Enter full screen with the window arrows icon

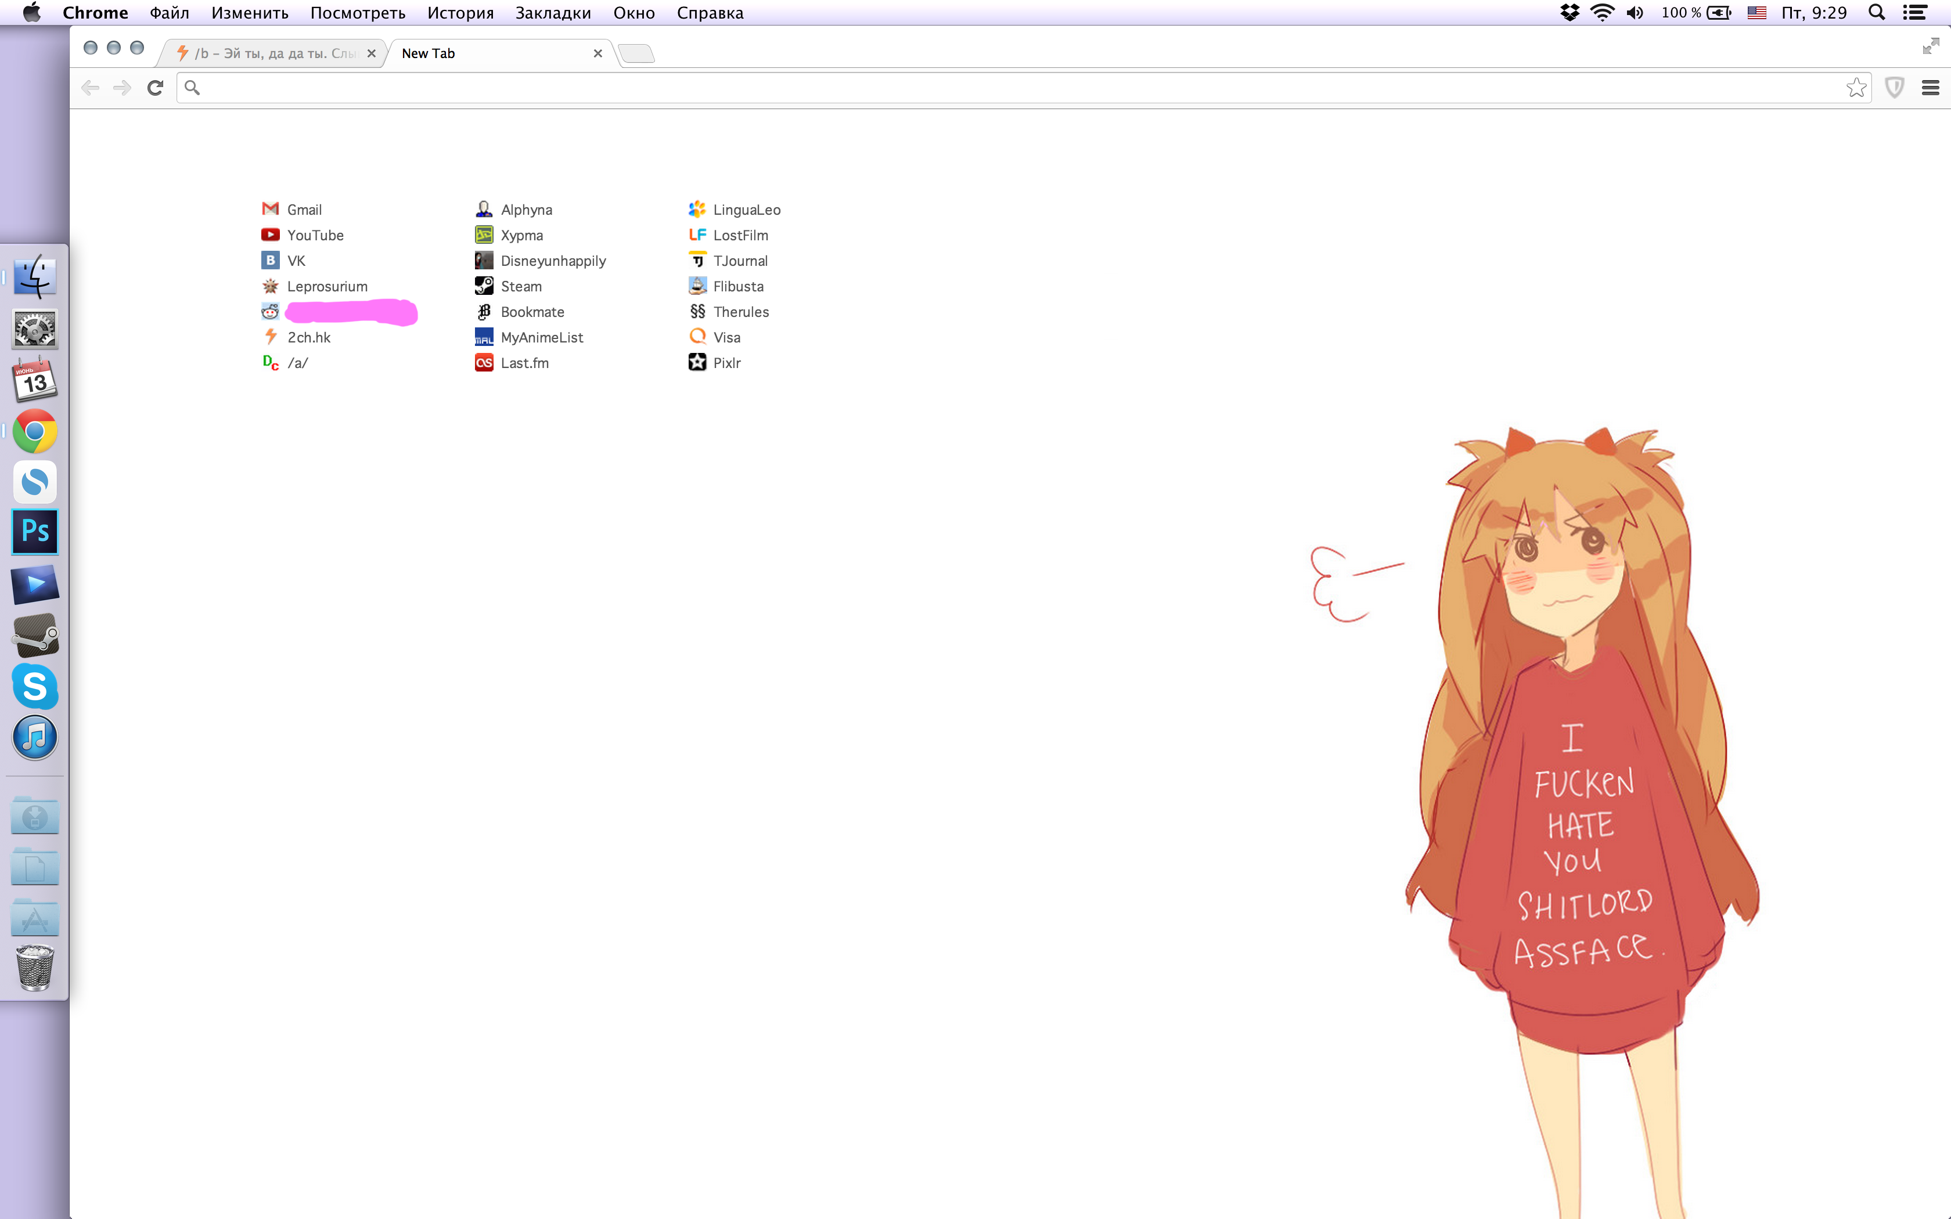tap(1930, 47)
